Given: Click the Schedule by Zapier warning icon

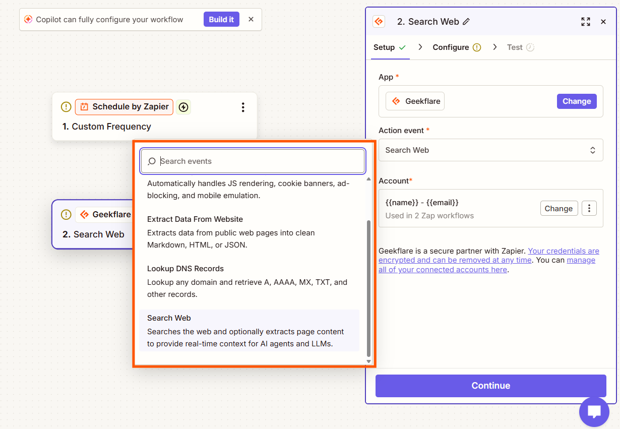Looking at the screenshot, I should [66, 107].
